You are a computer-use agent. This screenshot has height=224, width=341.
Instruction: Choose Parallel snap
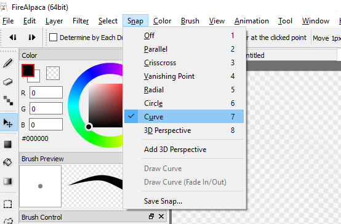184,49
